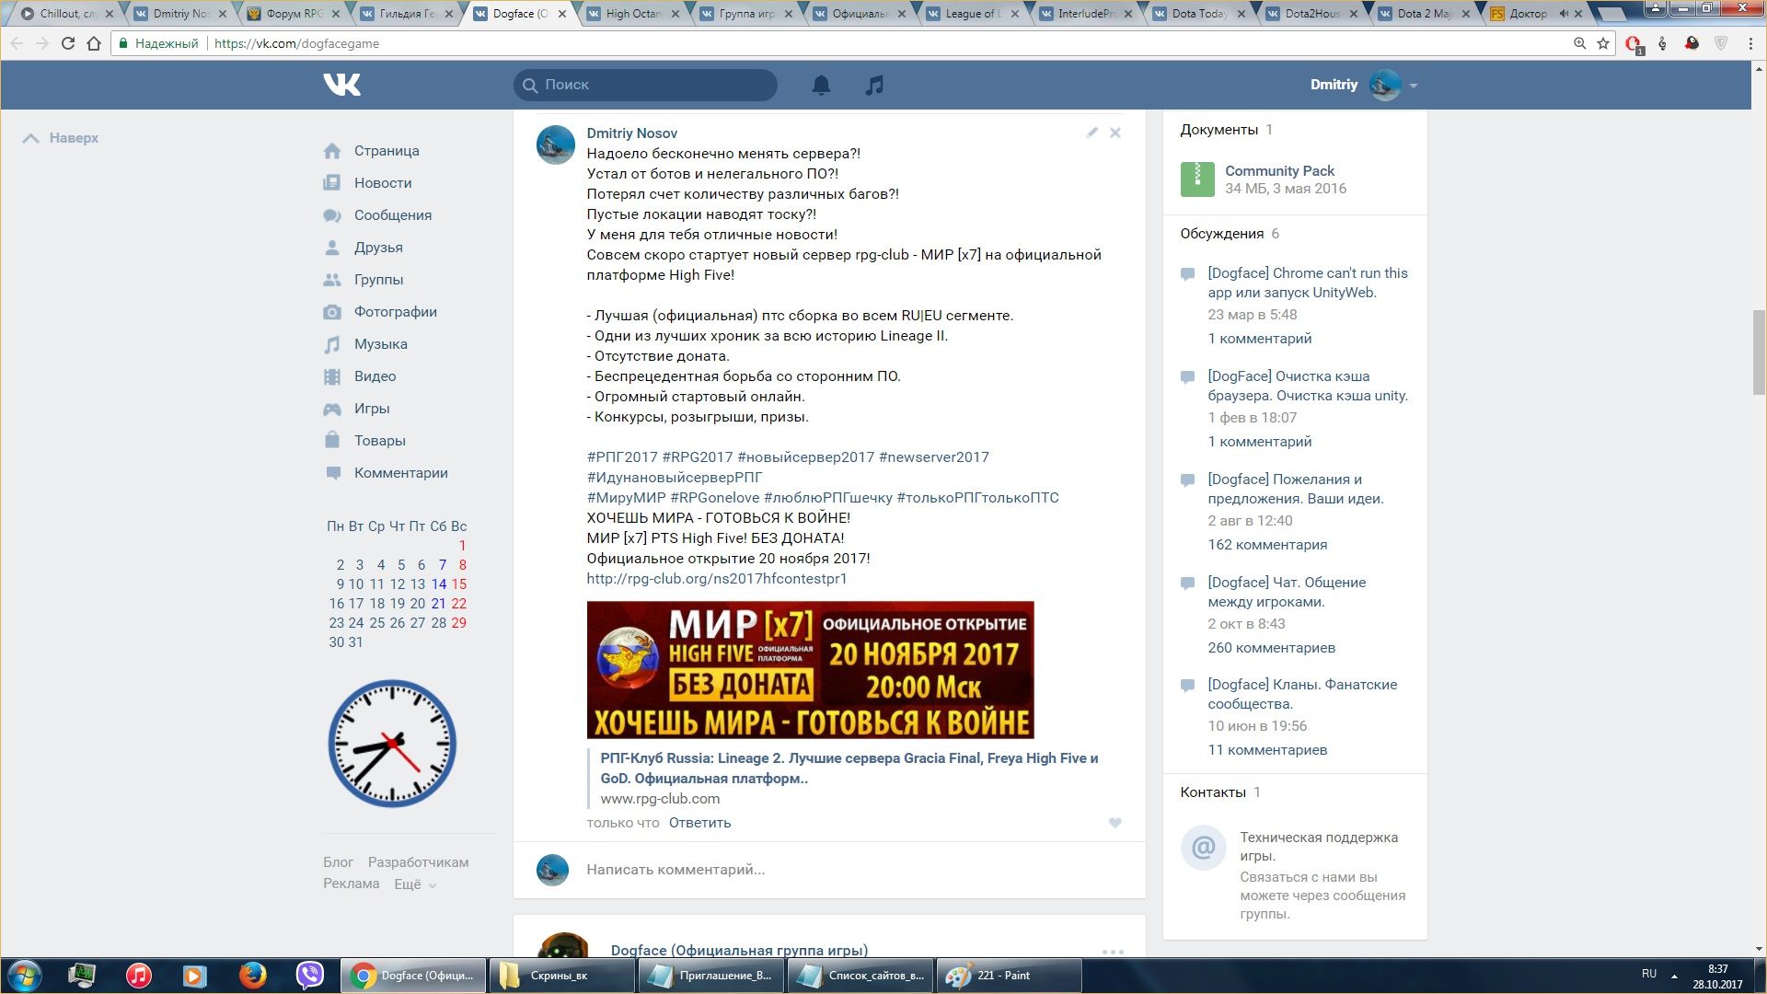Click the Viber icon in taskbar
The image size is (1767, 994).
310,975
